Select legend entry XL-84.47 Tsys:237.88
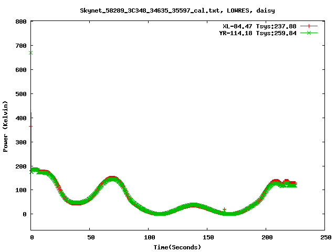Viewport: 336px width, 252px height. pos(259,26)
